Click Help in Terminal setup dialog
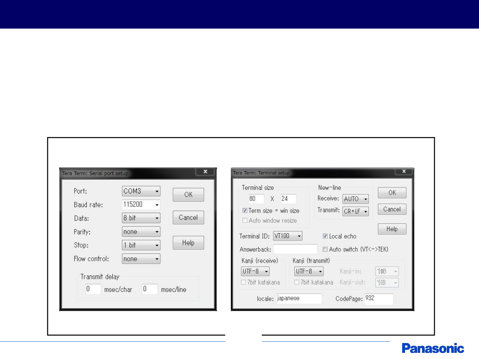479x359 pixels. click(392, 229)
